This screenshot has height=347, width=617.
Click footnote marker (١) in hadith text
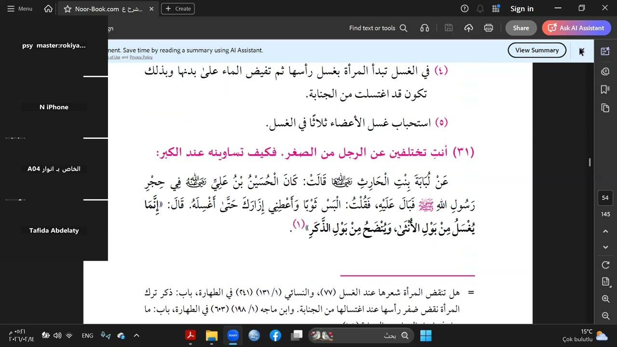[299, 224]
